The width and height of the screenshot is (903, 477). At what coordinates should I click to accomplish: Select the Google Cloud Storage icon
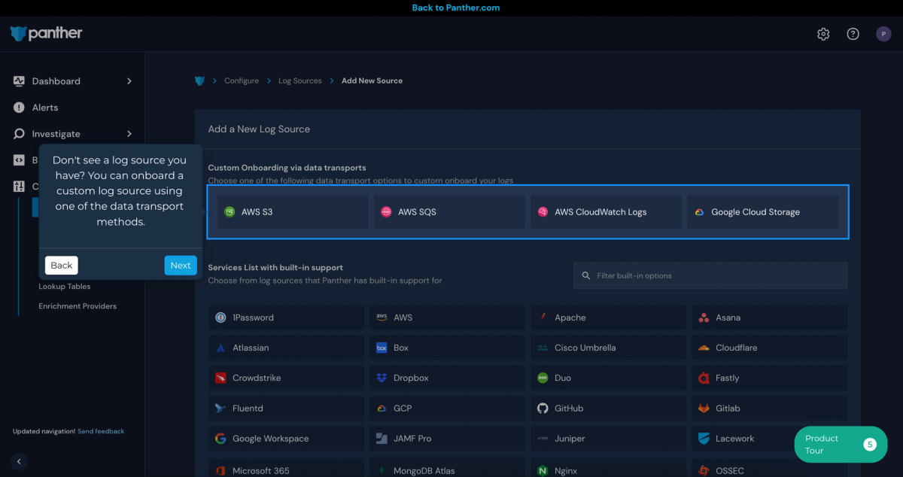coord(699,212)
